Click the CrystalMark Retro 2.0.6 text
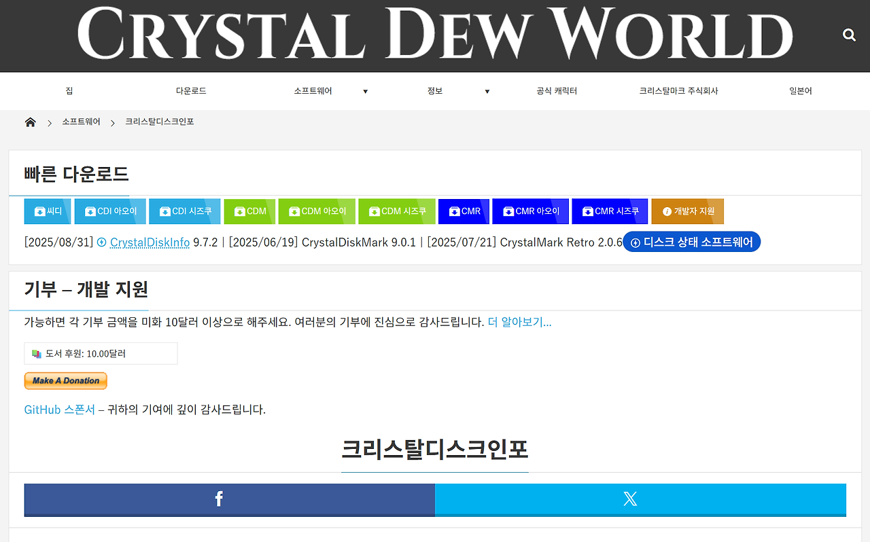 tap(561, 242)
